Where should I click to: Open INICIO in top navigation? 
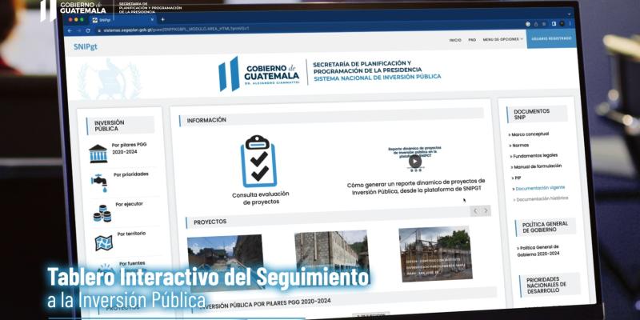[x=455, y=40]
